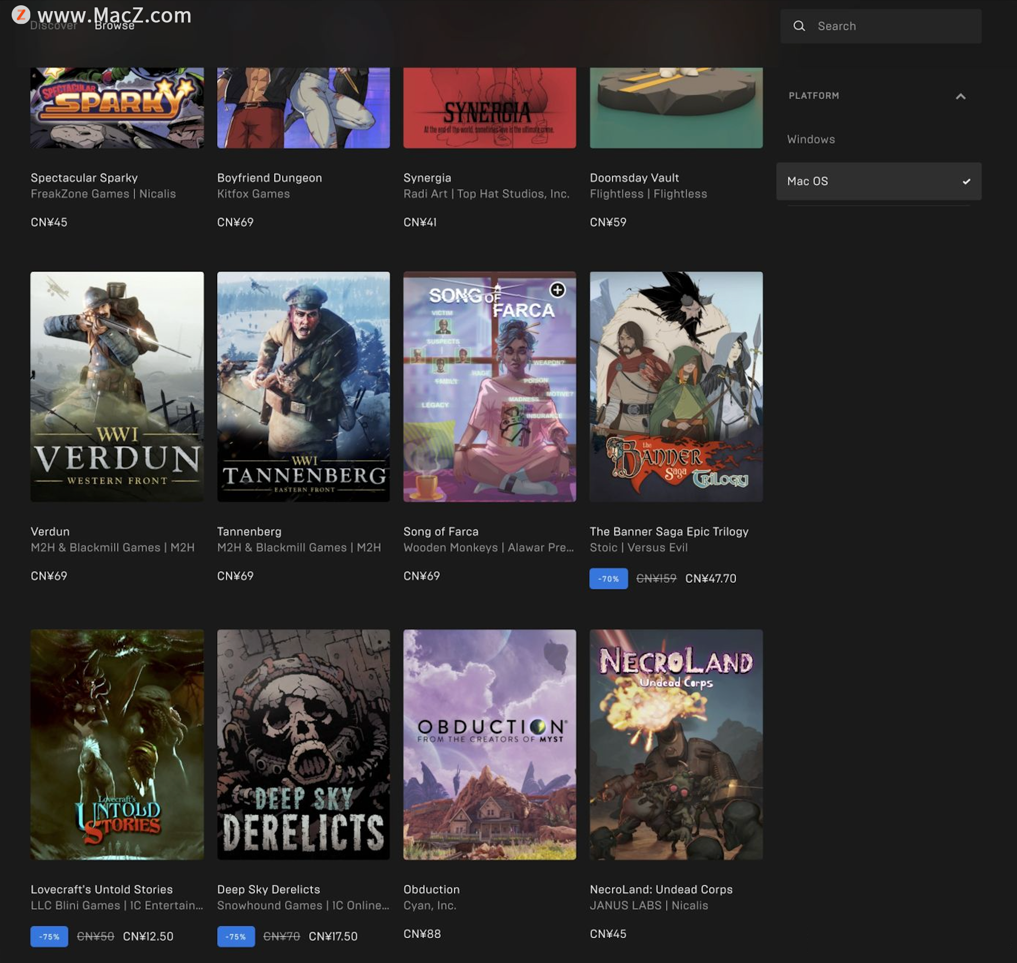Viewport: 1017px width, 963px height.
Task: Add Song of Farca to wishlist plus icon
Action: click(x=557, y=290)
